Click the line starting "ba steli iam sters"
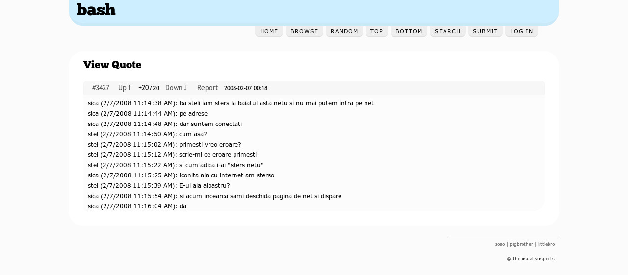628x275 pixels. (231, 103)
